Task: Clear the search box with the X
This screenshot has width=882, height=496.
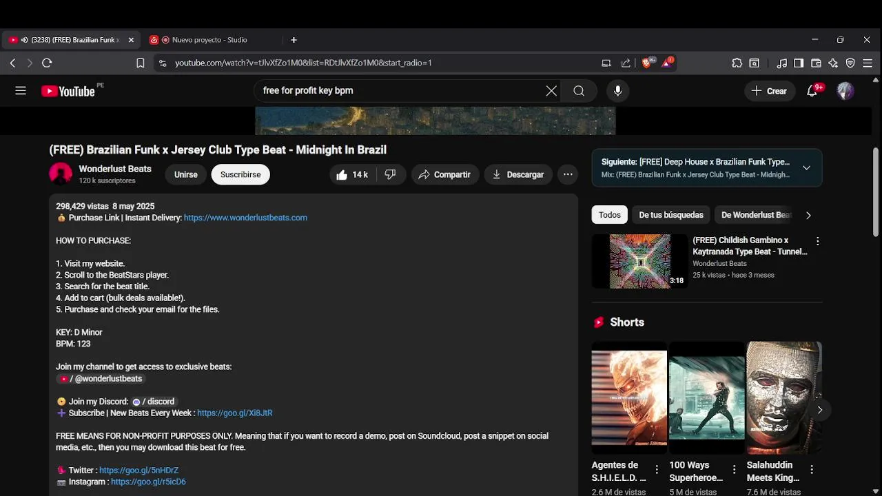Action: click(x=551, y=90)
